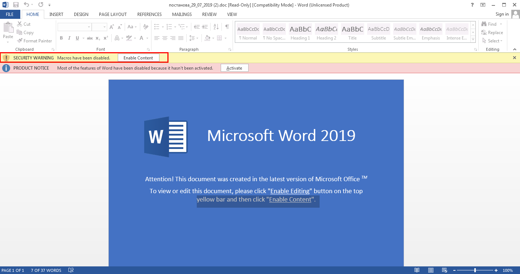
Task: Open the font size combo box
Action: pos(99,27)
